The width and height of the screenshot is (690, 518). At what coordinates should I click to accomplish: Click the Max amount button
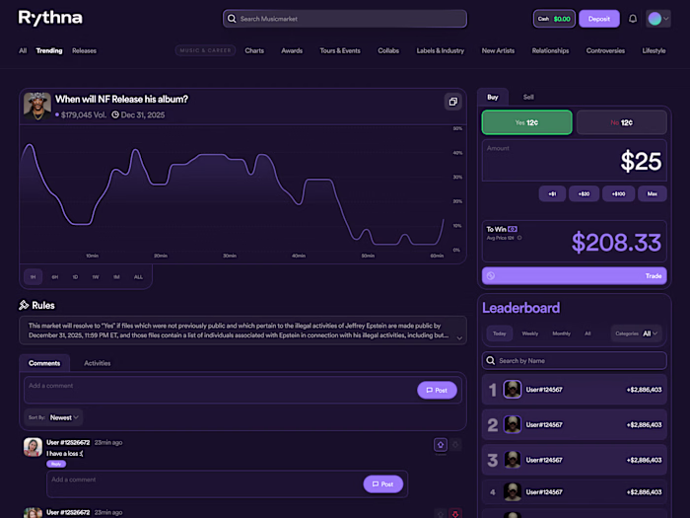(x=653, y=193)
